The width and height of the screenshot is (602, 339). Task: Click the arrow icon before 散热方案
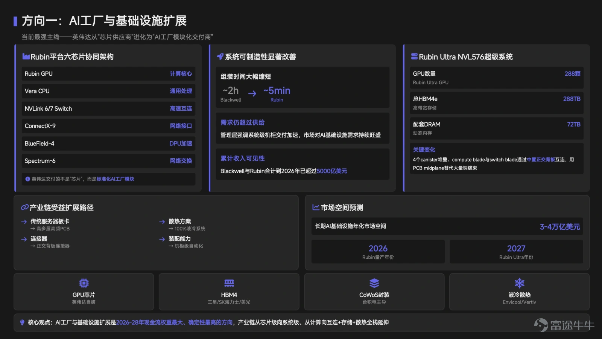(162, 222)
